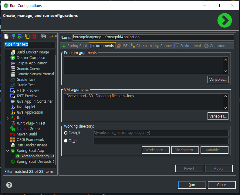Open the dialog help question mark icon
Screen dimensions: 240x195
pos(9,185)
